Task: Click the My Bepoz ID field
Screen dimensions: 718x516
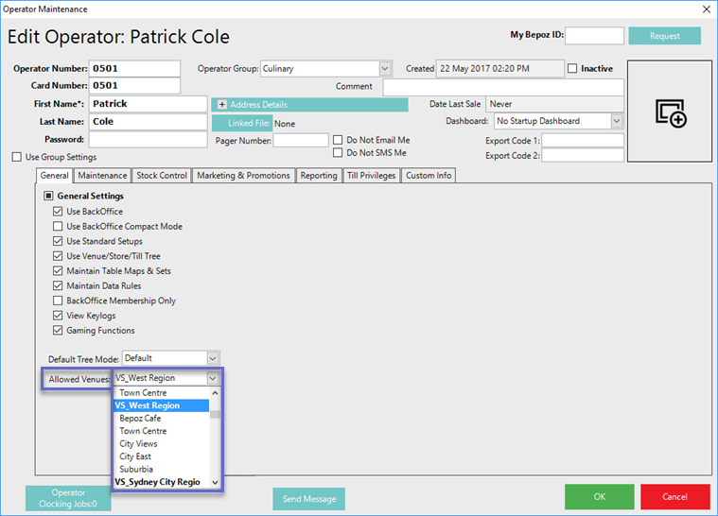Action: (x=594, y=36)
